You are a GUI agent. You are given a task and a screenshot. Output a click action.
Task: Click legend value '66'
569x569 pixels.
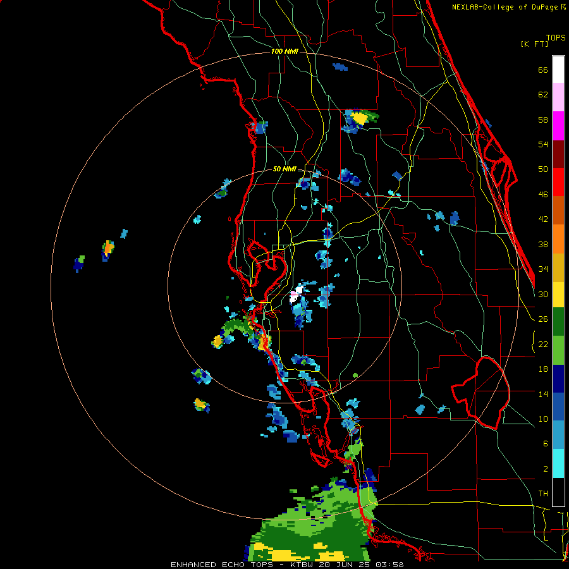point(543,70)
